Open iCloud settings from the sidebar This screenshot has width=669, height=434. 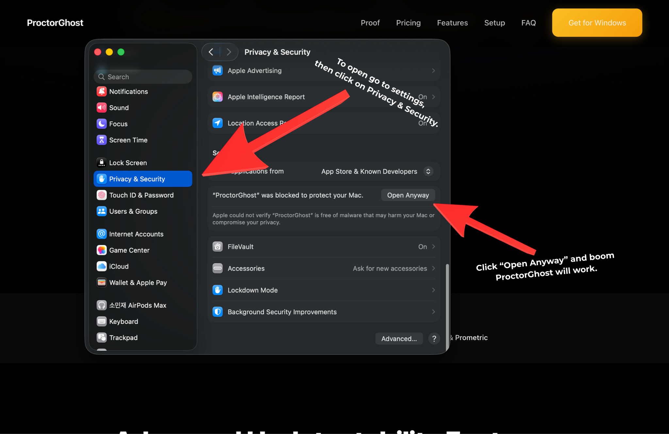coord(119,266)
